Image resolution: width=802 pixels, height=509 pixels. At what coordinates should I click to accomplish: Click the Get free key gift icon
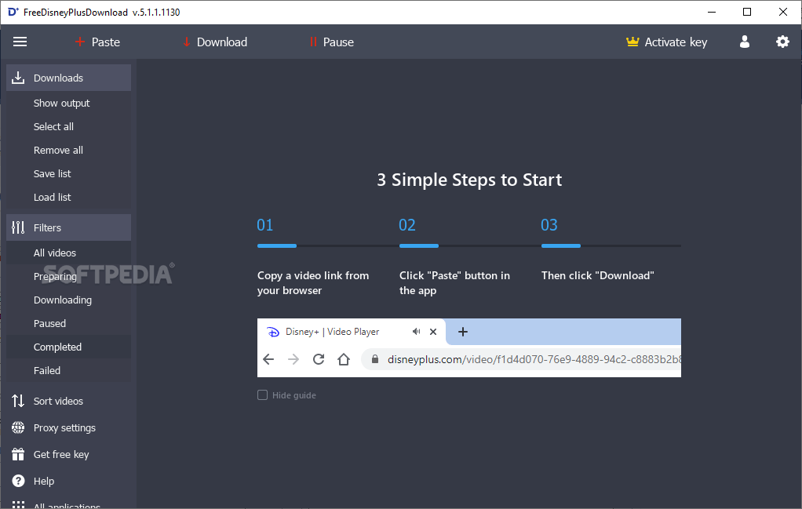pyautogui.click(x=16, y=454)
